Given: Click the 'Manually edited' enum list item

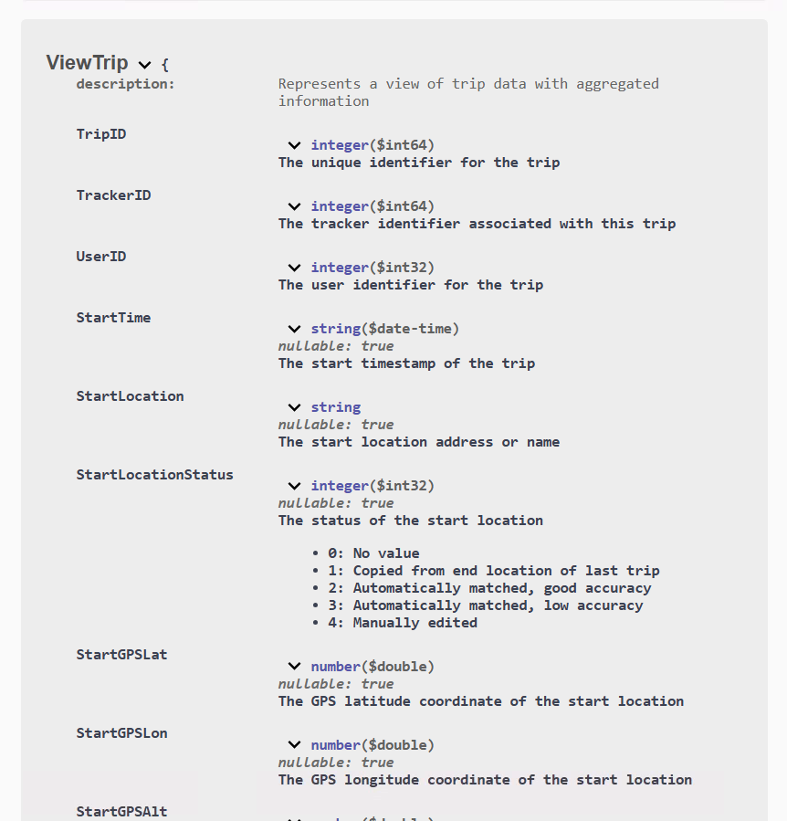Looking at the screenshot, I should point(402,623).
